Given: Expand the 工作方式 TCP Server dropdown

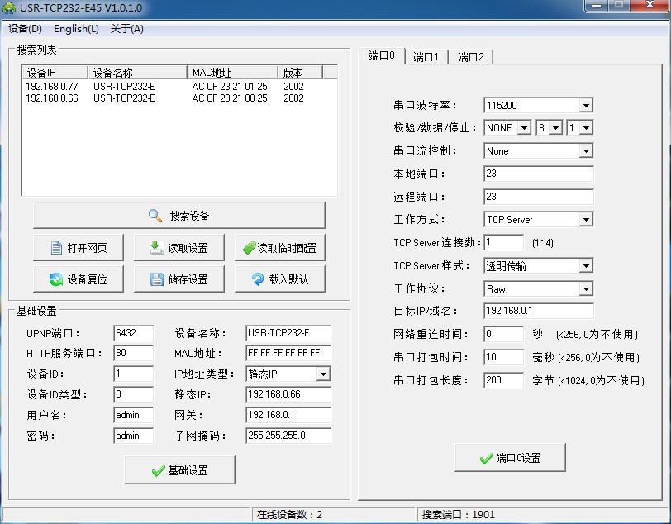Looking at the screenshot, I should click(585, 220).
